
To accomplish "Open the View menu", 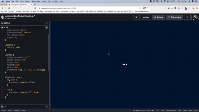I will pyautogui.click(x=22, y=1).
